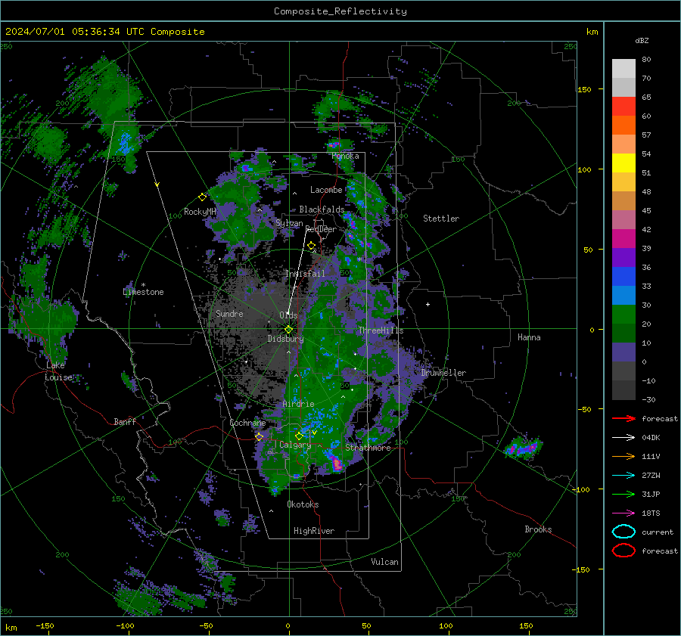Select the green 31JP arrow icon
Viewport: 681px width, 636px height.
(x=623, y=494)
